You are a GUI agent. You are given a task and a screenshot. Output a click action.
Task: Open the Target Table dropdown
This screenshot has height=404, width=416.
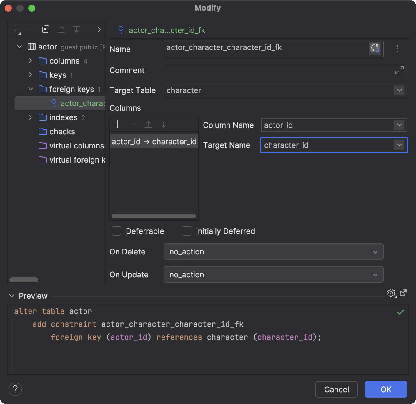(x=399, y=90)
